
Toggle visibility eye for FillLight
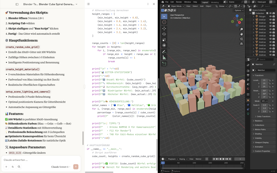(x=270, y=17)
